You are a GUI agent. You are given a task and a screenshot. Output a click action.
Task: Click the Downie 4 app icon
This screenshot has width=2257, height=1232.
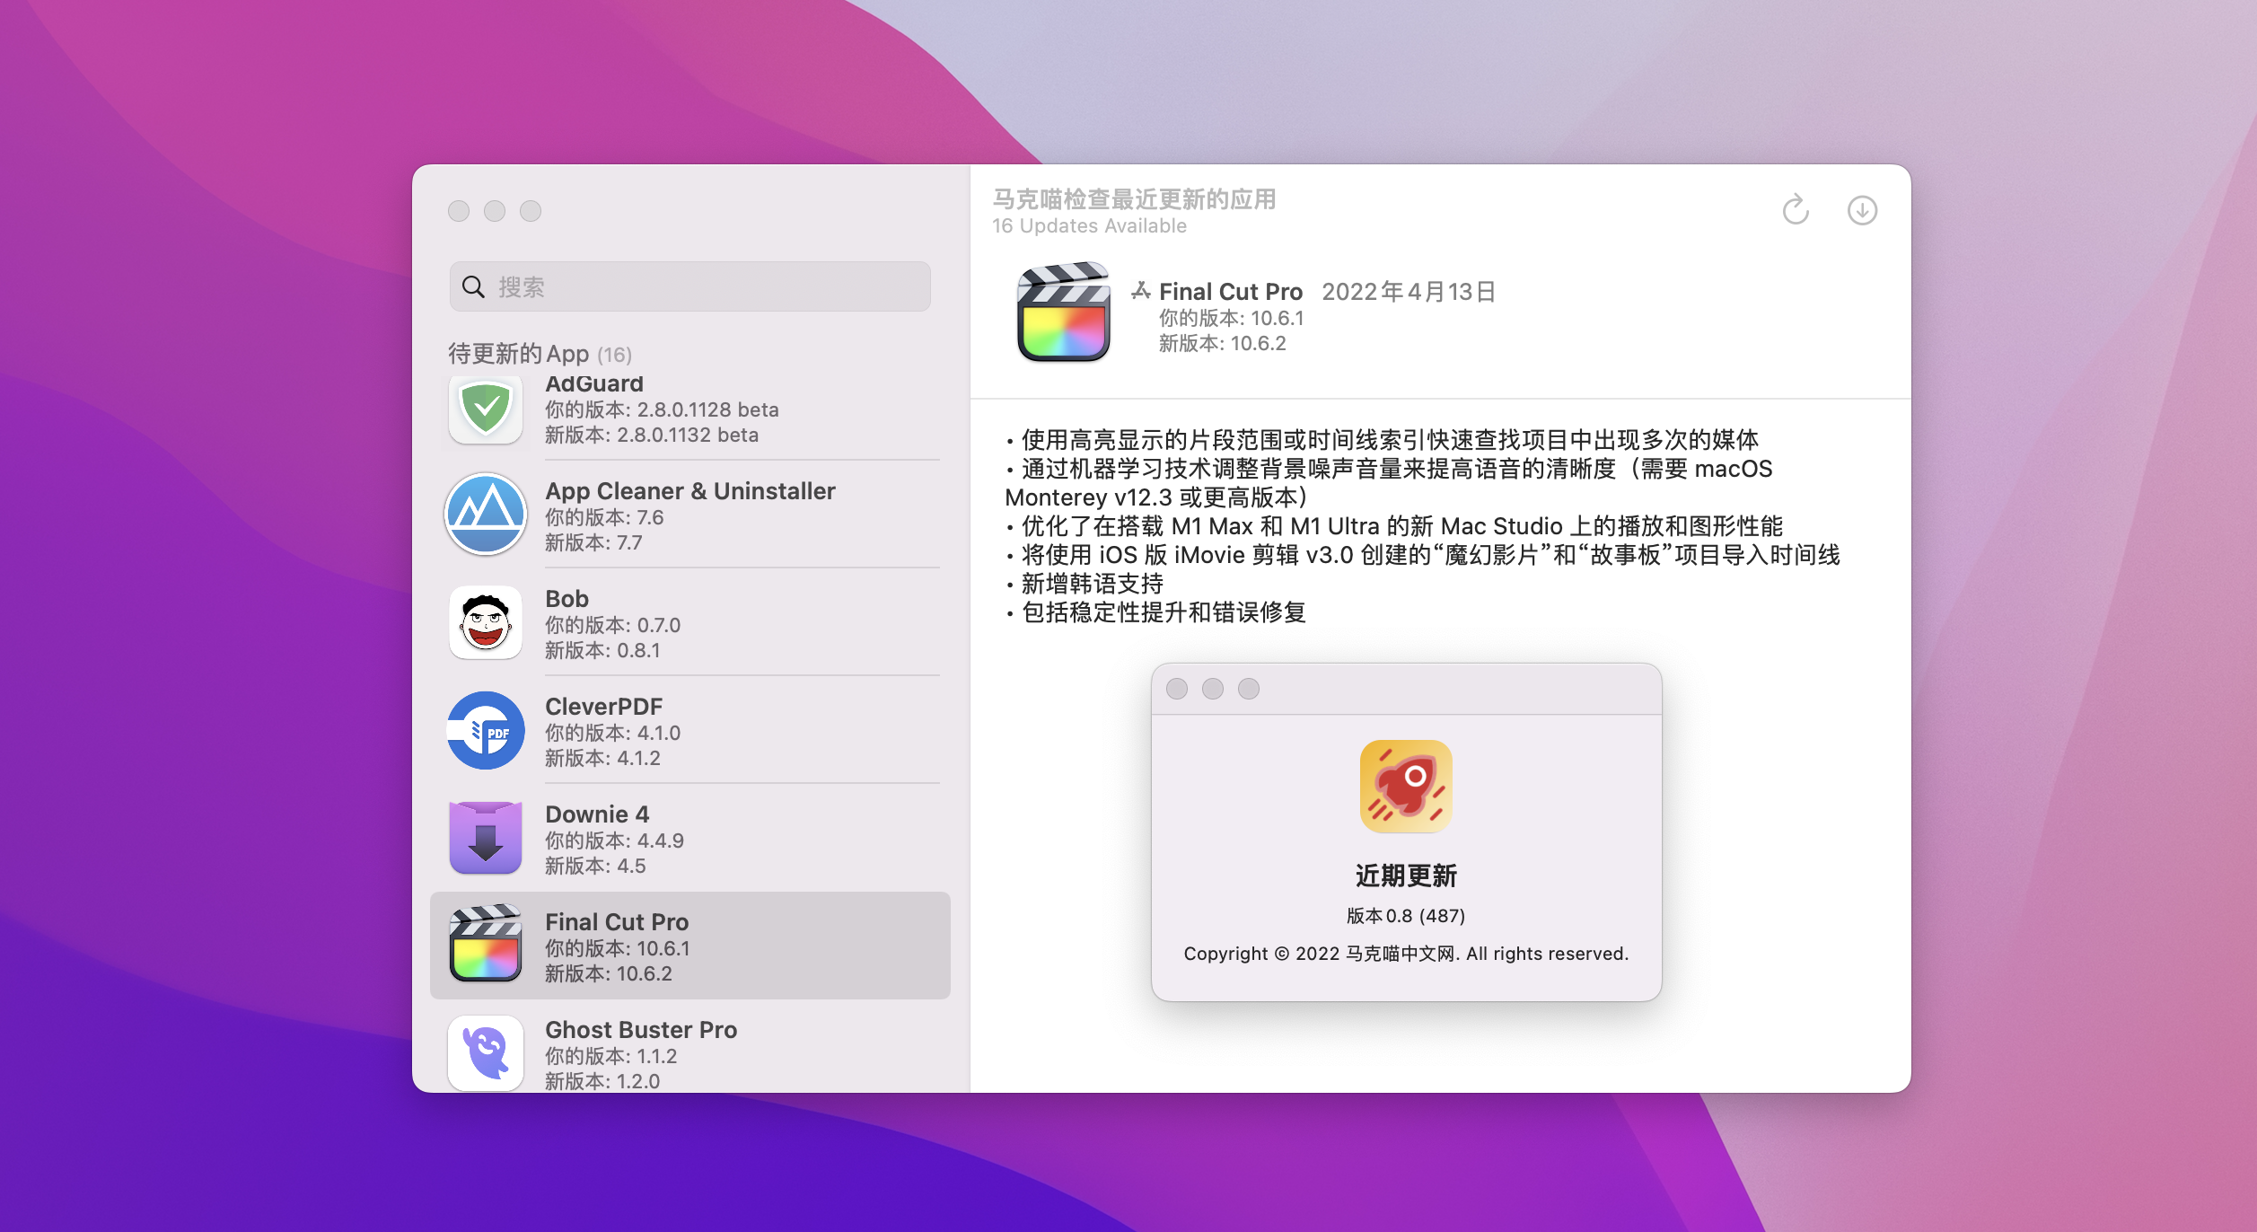coord(486,838)
